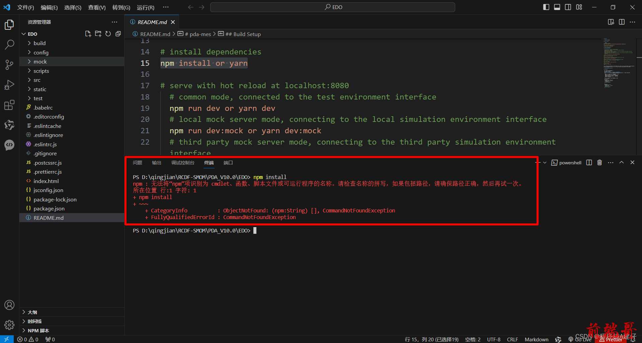
Task: Switch to the 端口 panel tab
Action: coord(228,163)
